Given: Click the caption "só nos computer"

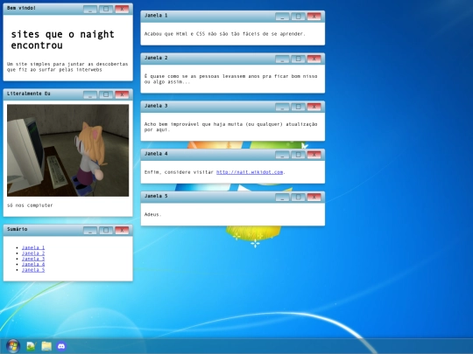Looking at the screenshot, I should [x=30, y=205].
